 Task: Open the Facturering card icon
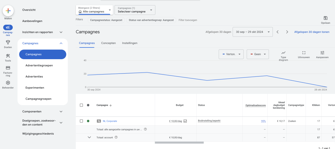(x=8, y=68)
